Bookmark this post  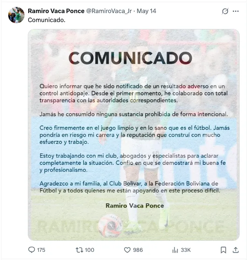pyautogui.click(x=223, y=250)
